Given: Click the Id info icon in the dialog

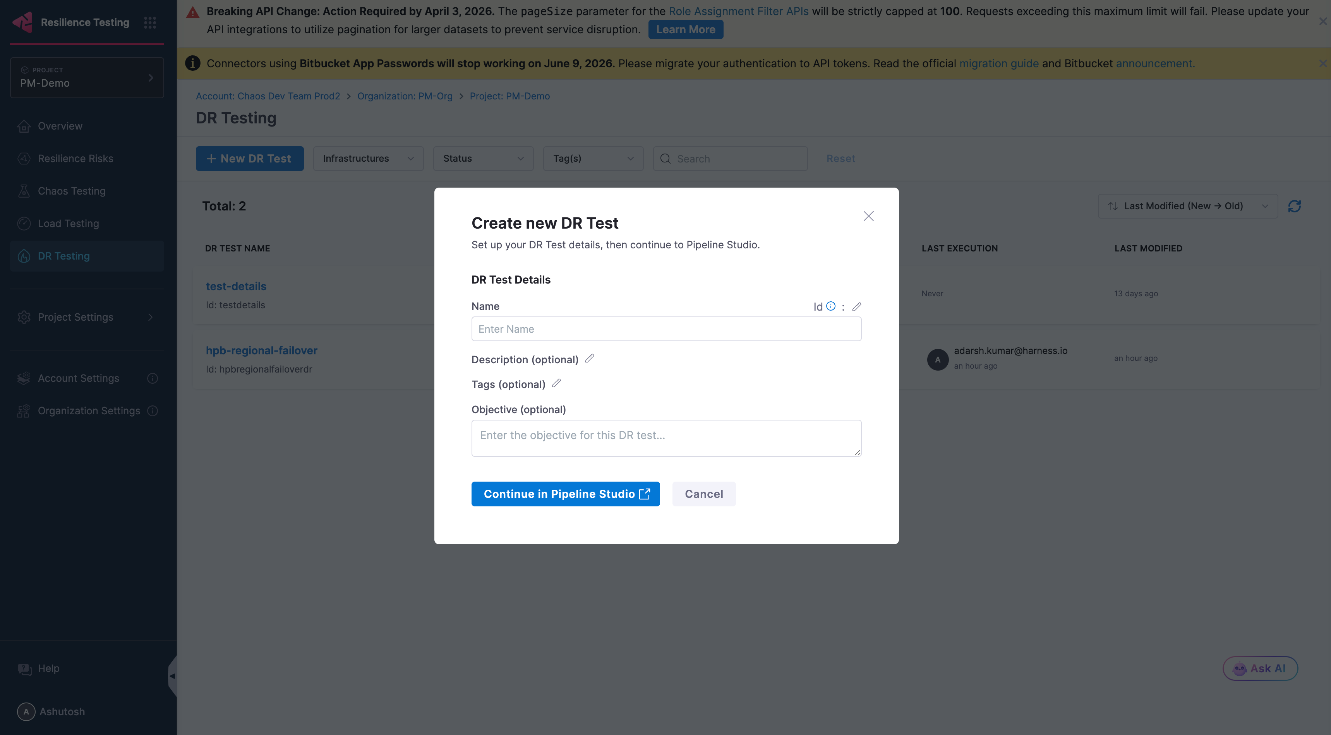Looking at the screenshot, I should [x=830, y=306].
